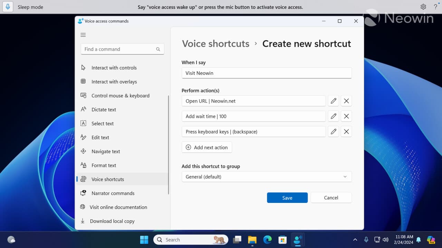
Task: Add next action to the shortcut
Action: (207, 147)
